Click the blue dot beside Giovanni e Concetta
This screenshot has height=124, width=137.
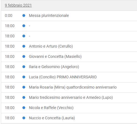(24, 56)
